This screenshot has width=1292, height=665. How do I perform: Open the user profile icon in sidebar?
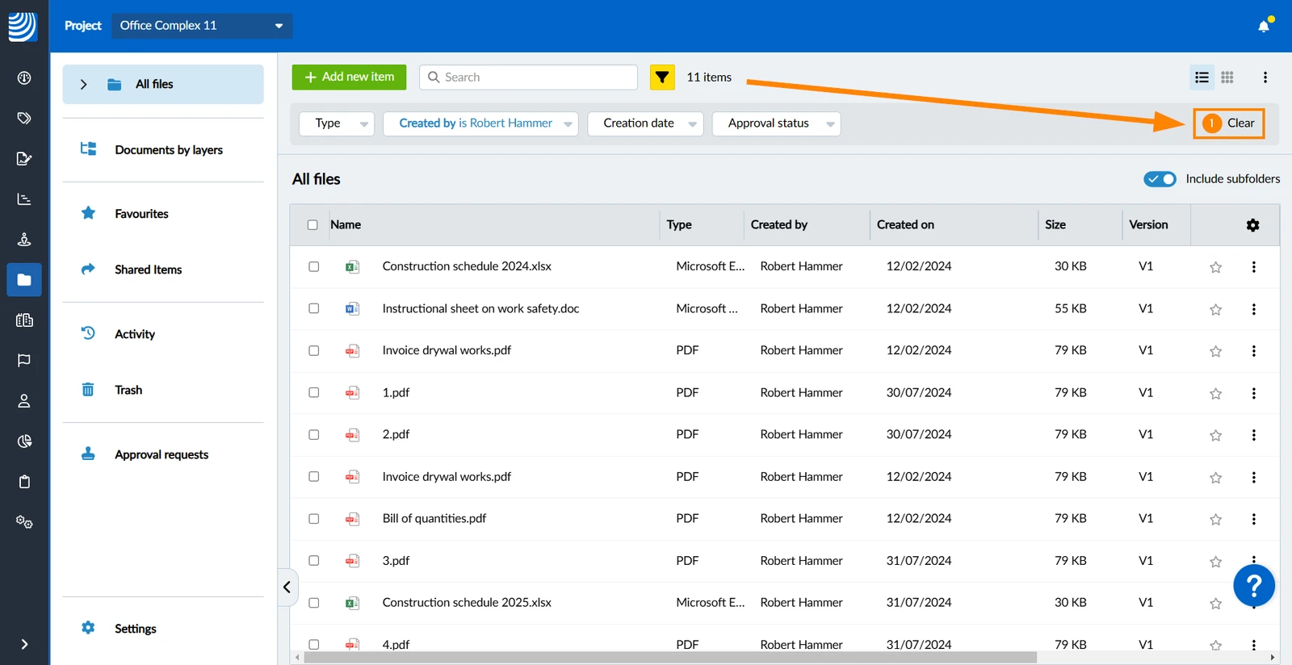click(24, 401)
